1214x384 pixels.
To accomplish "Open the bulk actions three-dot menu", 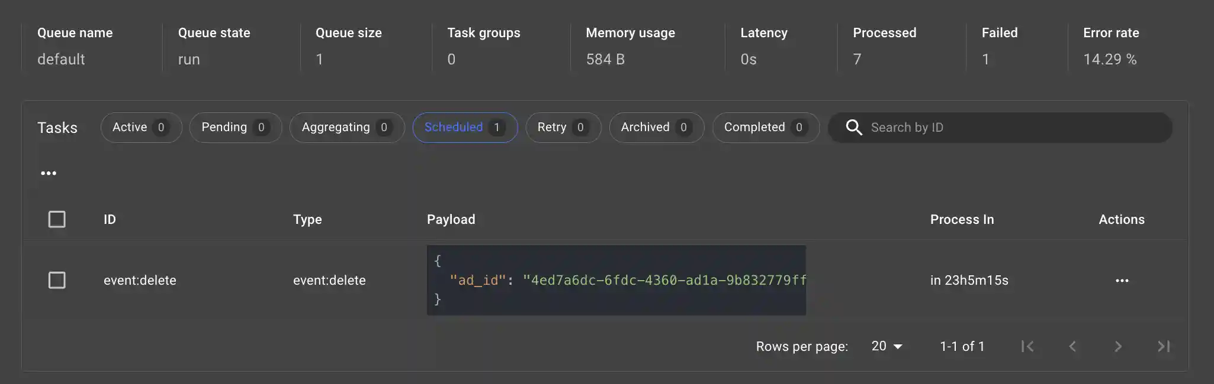I will click(x=49, y=173).
